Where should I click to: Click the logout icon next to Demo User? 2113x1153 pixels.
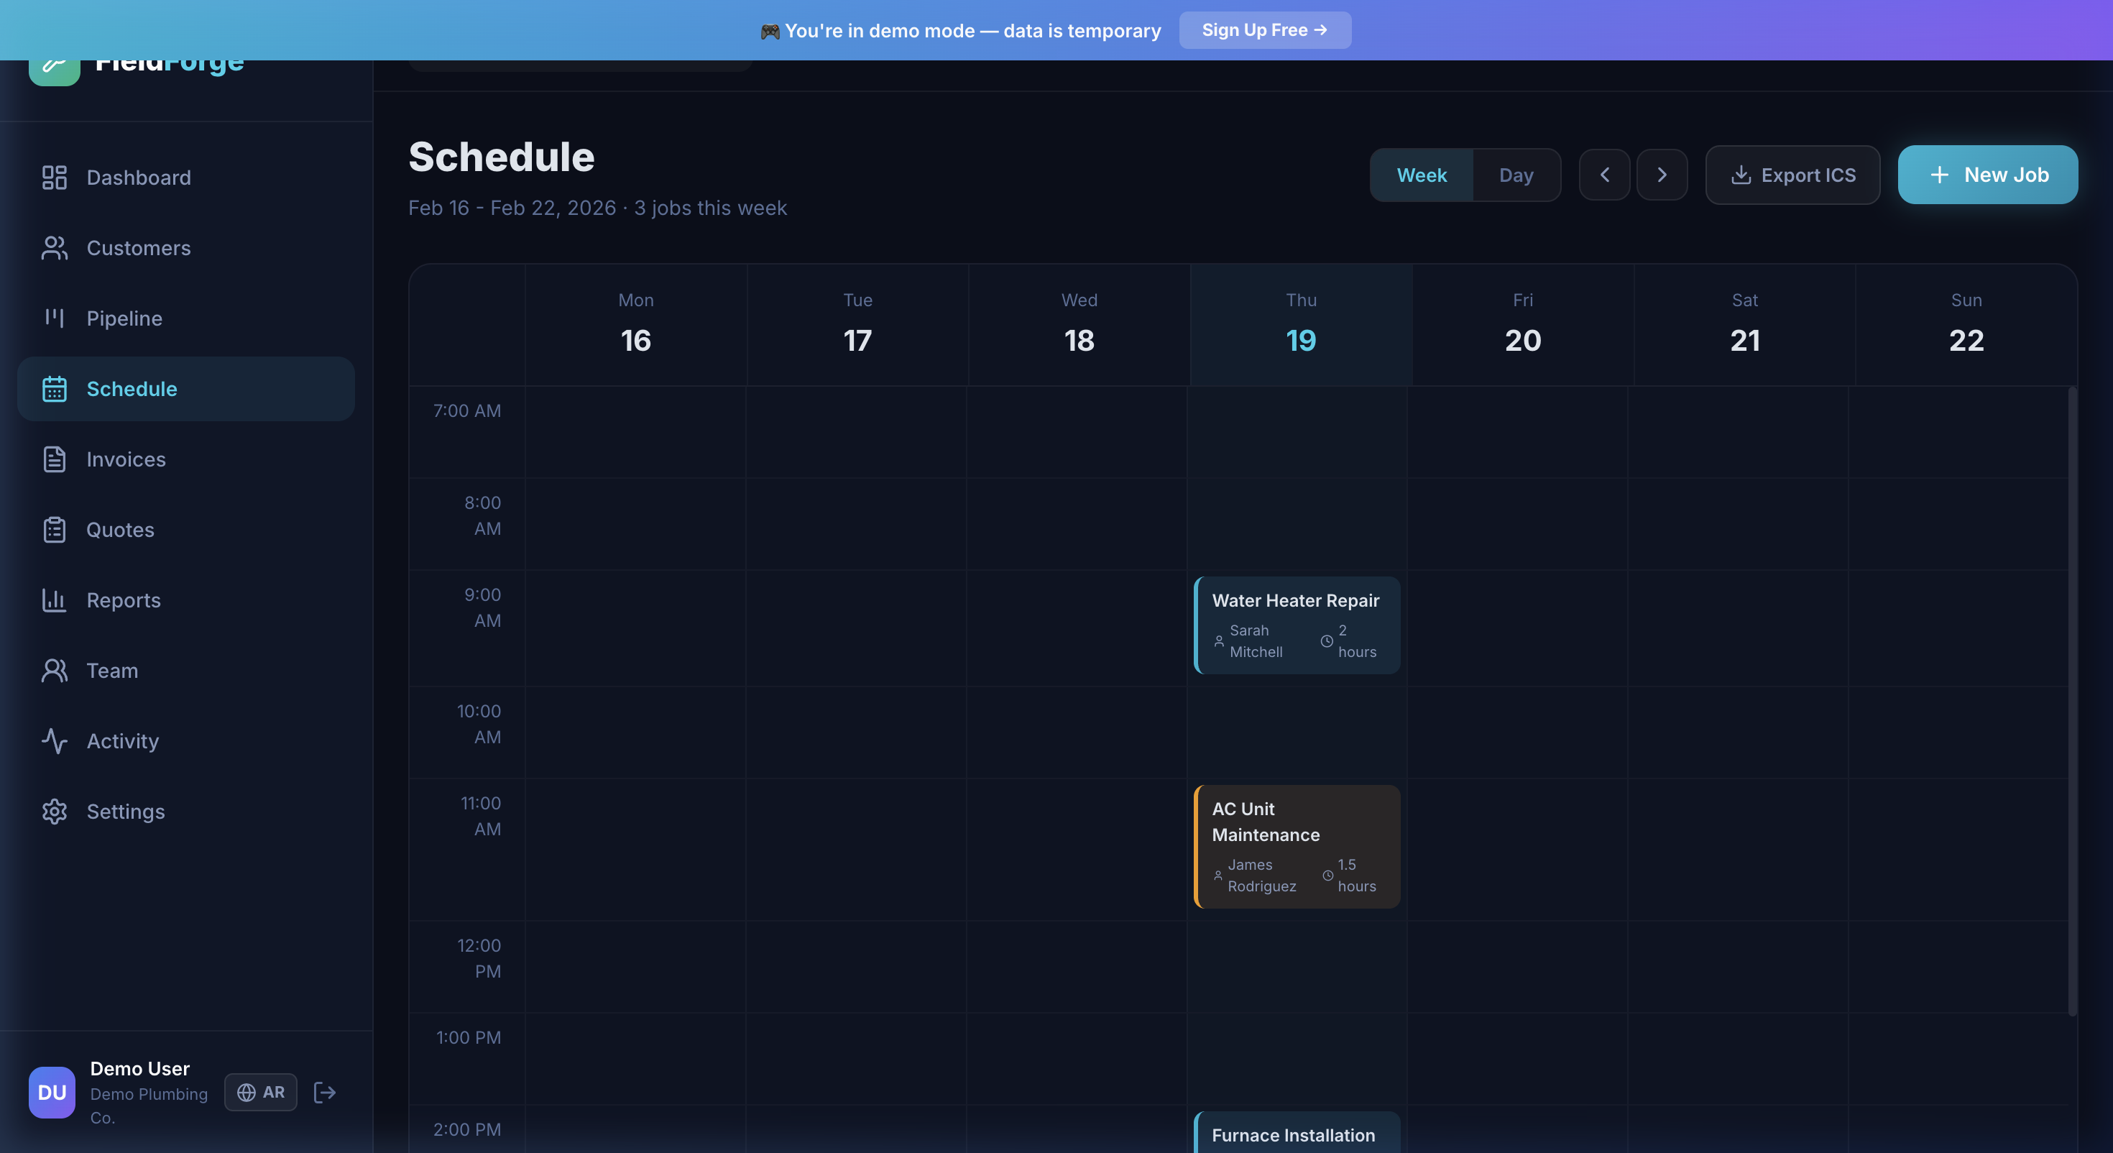coord(324,1093)
